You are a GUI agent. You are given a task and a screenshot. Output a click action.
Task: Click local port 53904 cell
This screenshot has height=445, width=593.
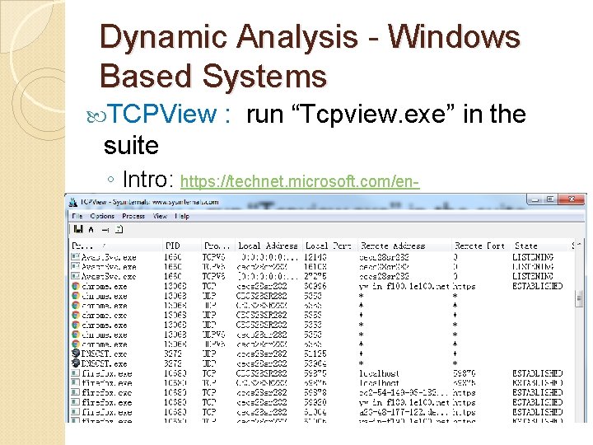pyautogui.click(x=315, y=363)
